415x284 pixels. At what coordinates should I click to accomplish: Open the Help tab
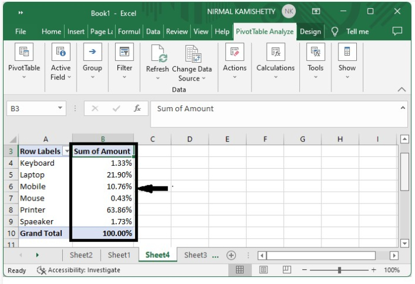[x=222, y=31]
